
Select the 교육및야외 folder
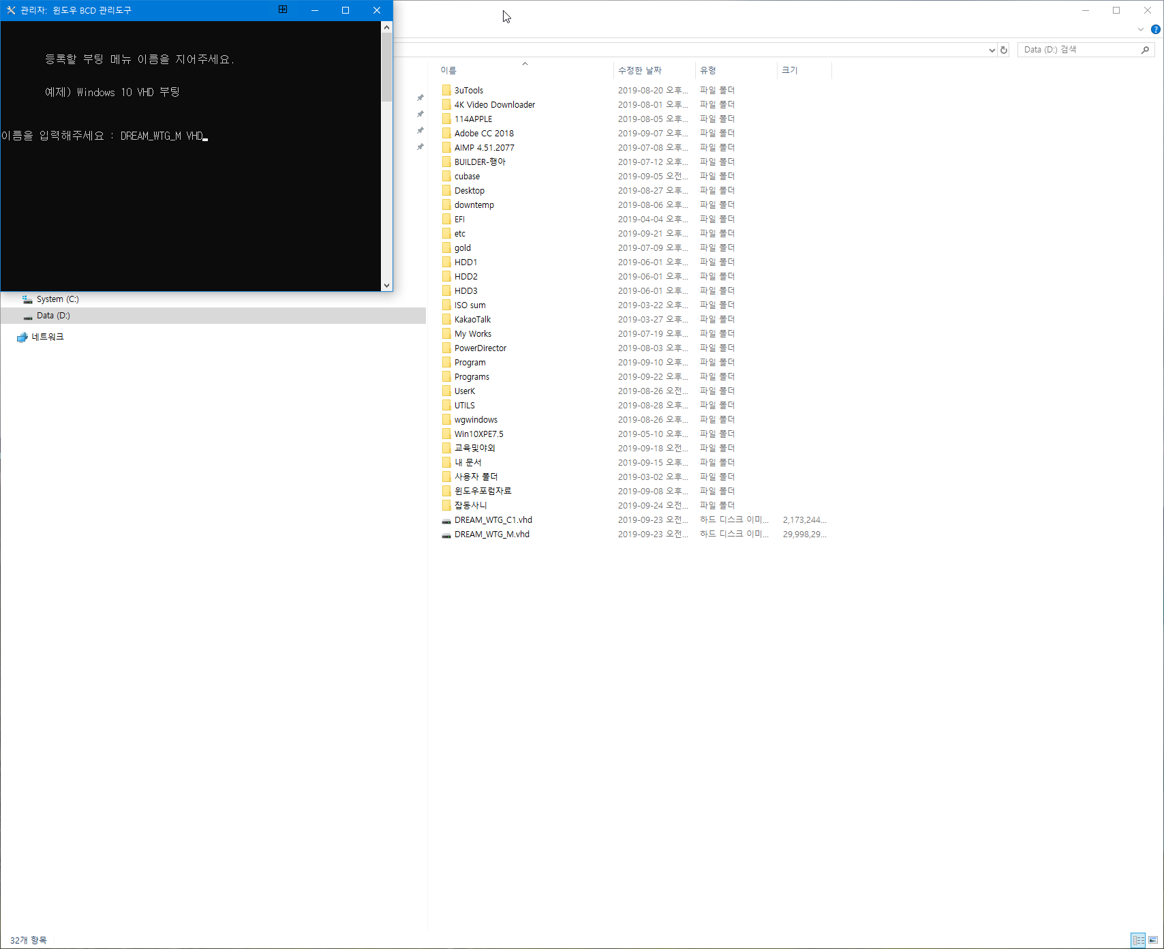475,448
